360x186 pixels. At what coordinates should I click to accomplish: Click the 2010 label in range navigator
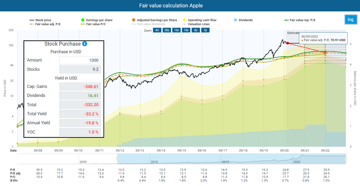[154, 162]
